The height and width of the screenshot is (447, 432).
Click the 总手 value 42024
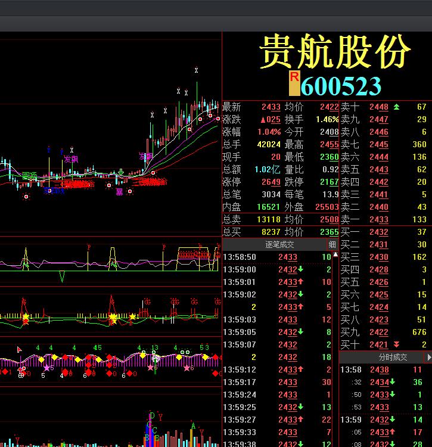coord(269,145)
